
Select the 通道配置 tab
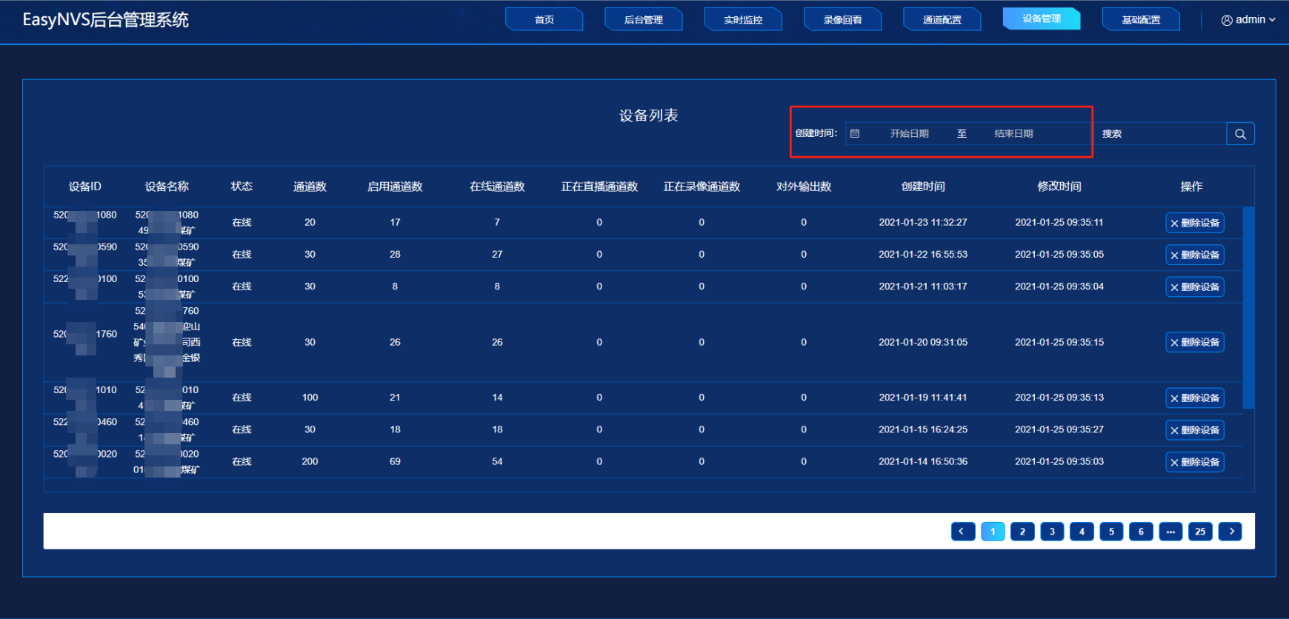pyautogui.click(x=942, y=19)
